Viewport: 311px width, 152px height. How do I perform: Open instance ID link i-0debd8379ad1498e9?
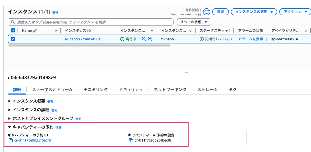[84, 39]
